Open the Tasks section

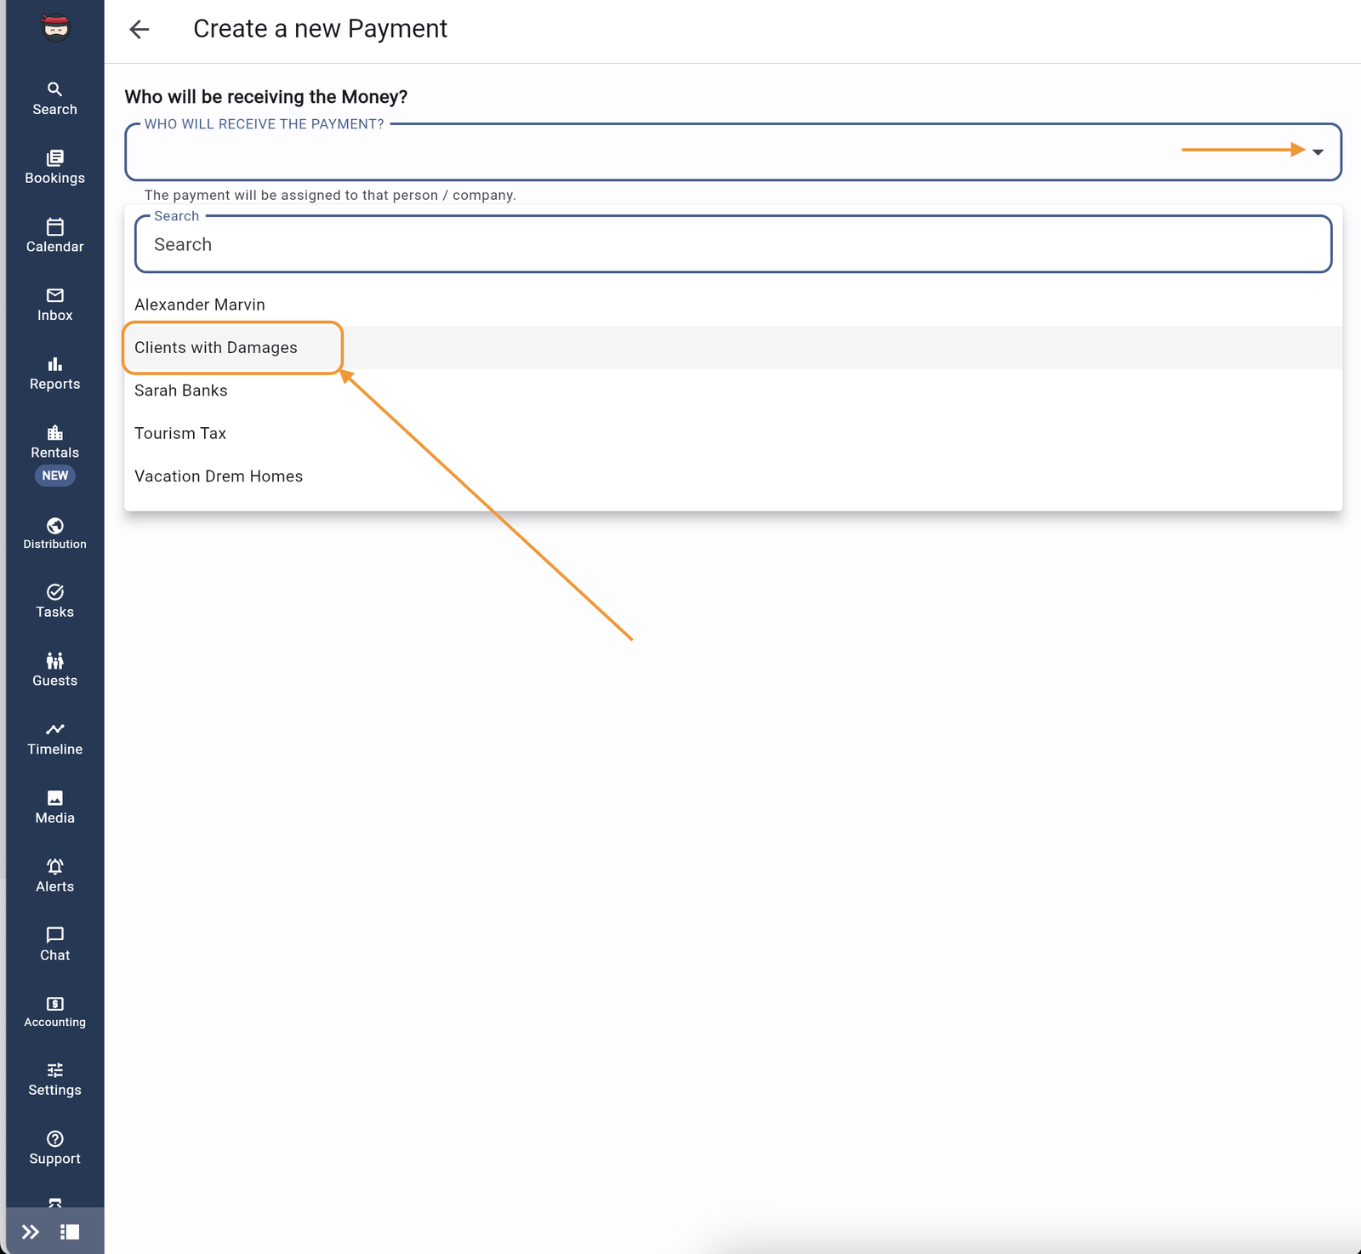54,601
